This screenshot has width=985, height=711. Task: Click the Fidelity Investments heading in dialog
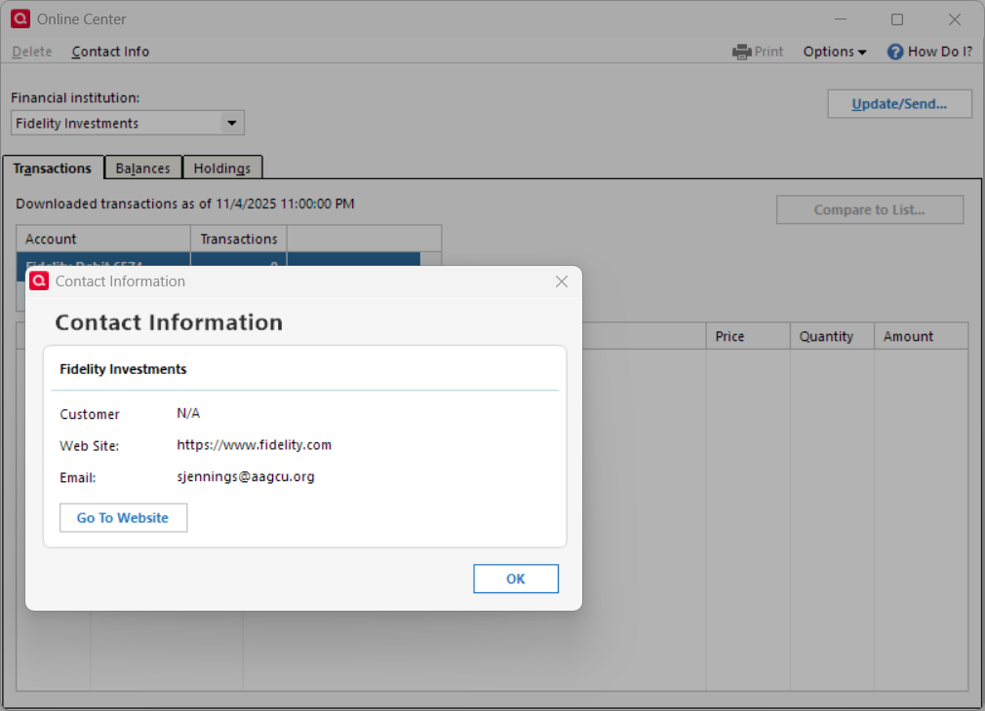coord(123,369)
